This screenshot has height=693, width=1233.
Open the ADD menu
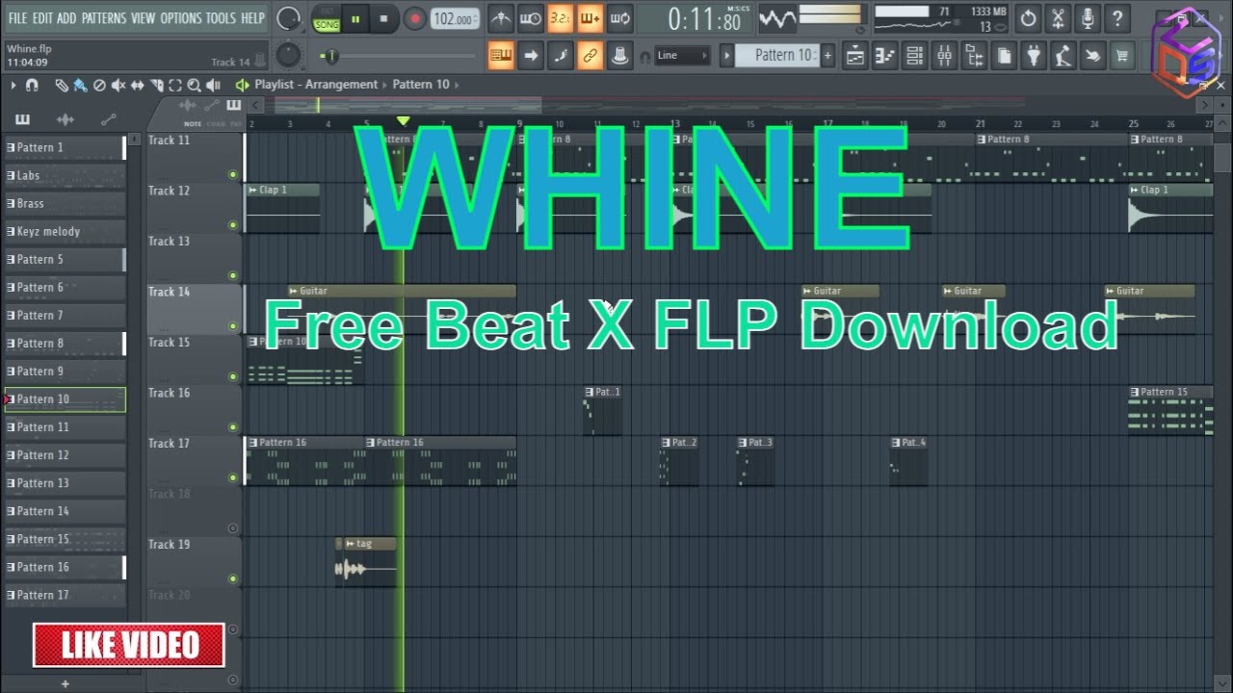pyautogui.click(x=66, y=18)
